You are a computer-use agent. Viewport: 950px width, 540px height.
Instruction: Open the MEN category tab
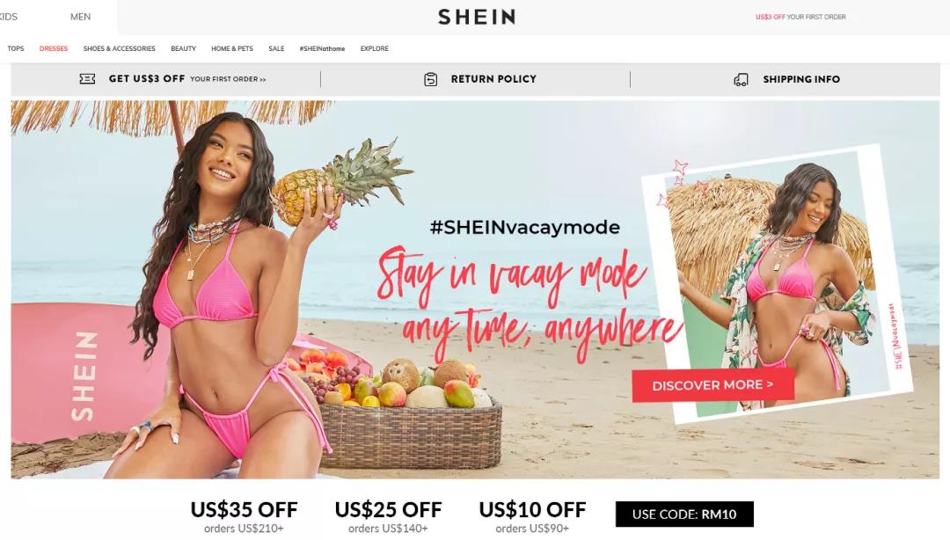point(81,17)
